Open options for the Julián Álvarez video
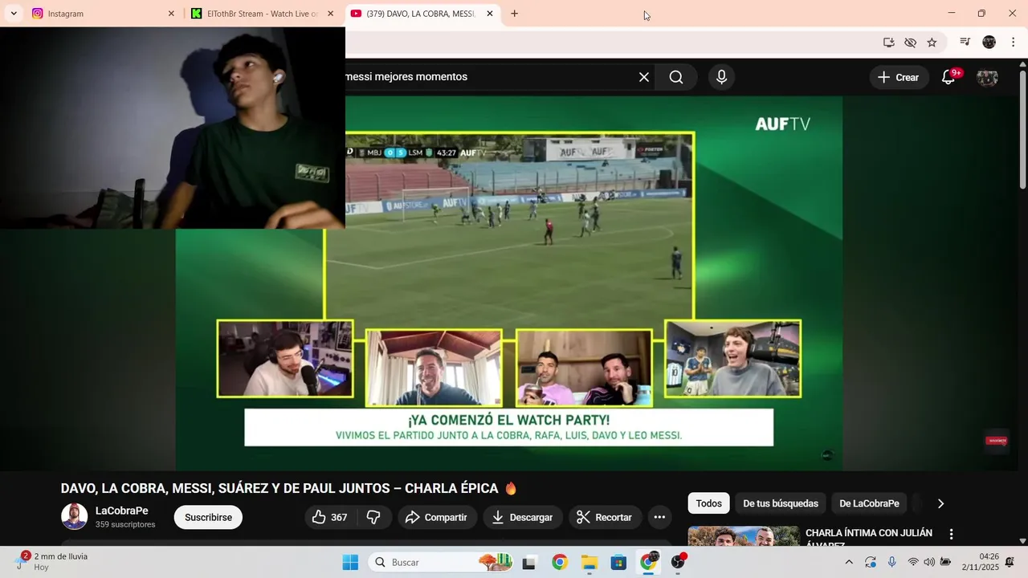 [x=952, y=534]
